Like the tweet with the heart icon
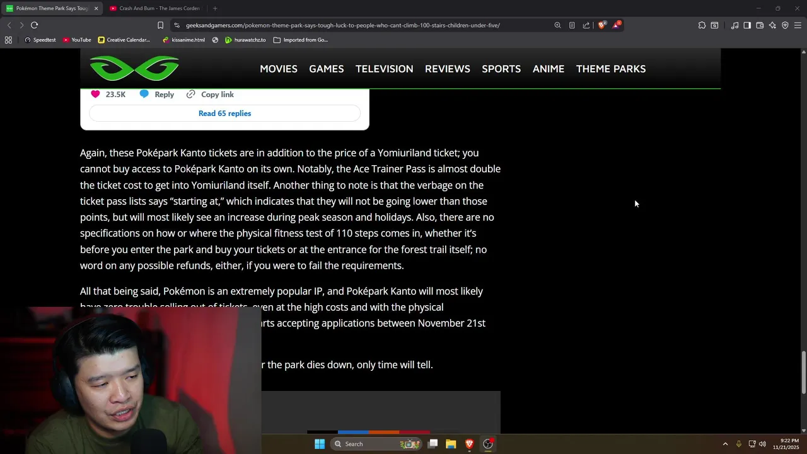The width and height of the screenshot is (807, 454). click(x=95, y=94)
